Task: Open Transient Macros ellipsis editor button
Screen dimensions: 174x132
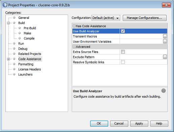Action: tap(165, 36)
